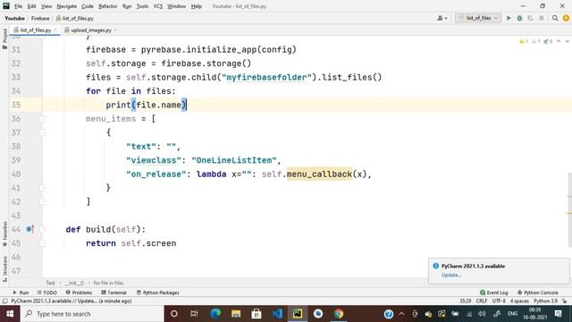Open the Python Console
This screenshot has height=322, width=572.
pyautogui.click(x=538, y=292)
